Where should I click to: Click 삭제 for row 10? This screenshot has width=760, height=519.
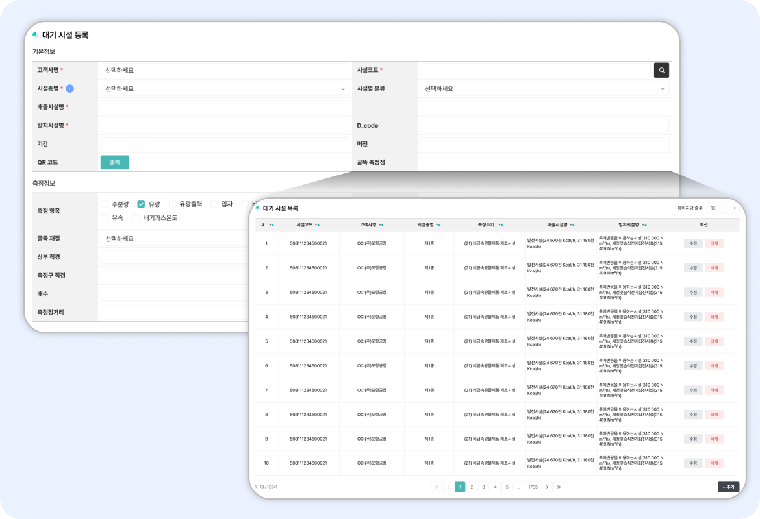714,463
